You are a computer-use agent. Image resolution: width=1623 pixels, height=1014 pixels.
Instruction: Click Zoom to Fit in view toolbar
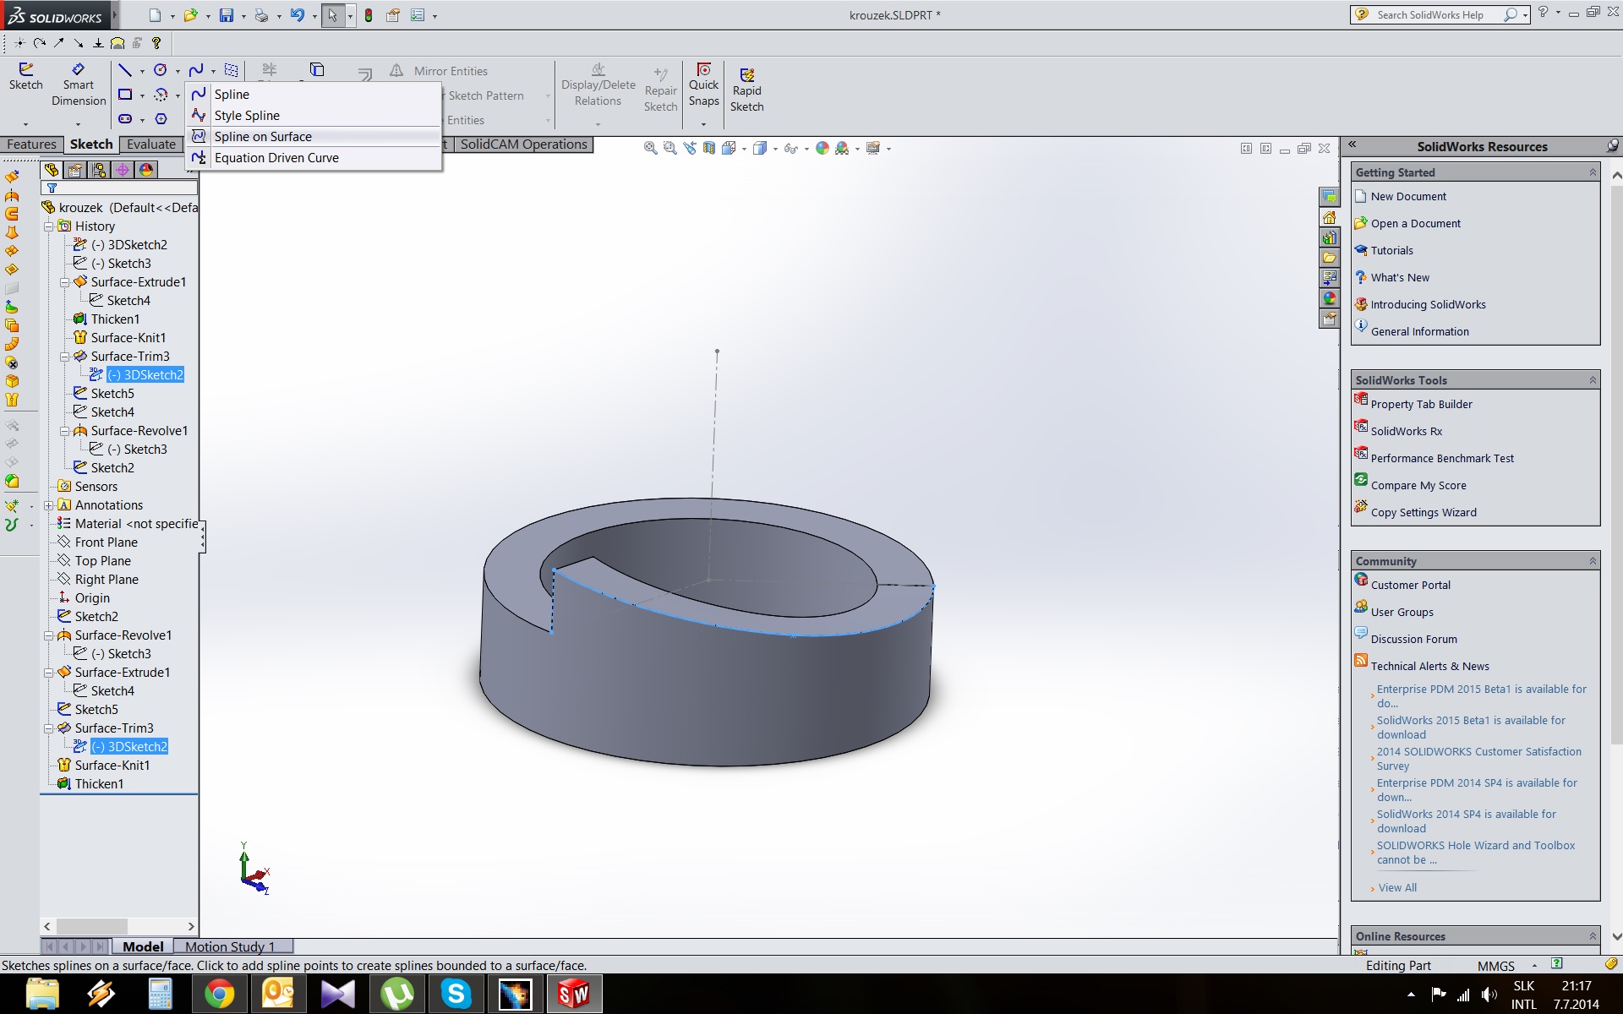pos(650,149)
